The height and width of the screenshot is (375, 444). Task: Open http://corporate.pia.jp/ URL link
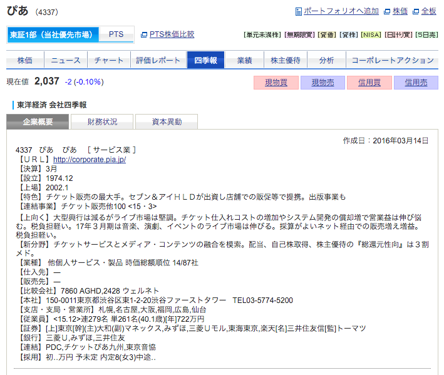click(x=90, y=160)
